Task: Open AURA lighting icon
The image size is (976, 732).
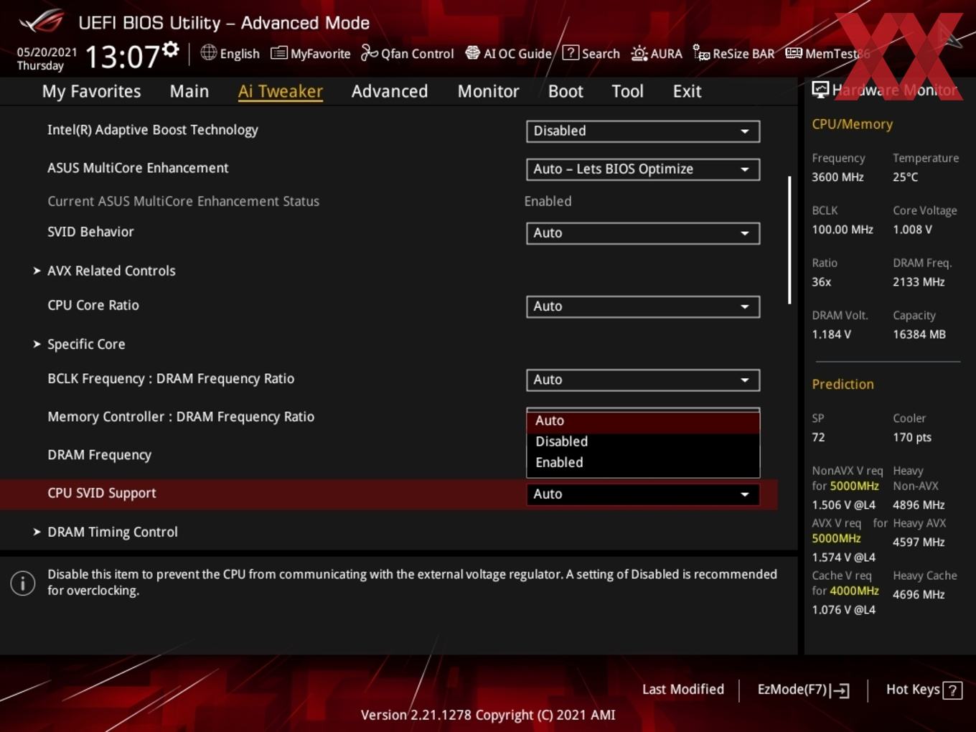Action: [x=639, y=53]
